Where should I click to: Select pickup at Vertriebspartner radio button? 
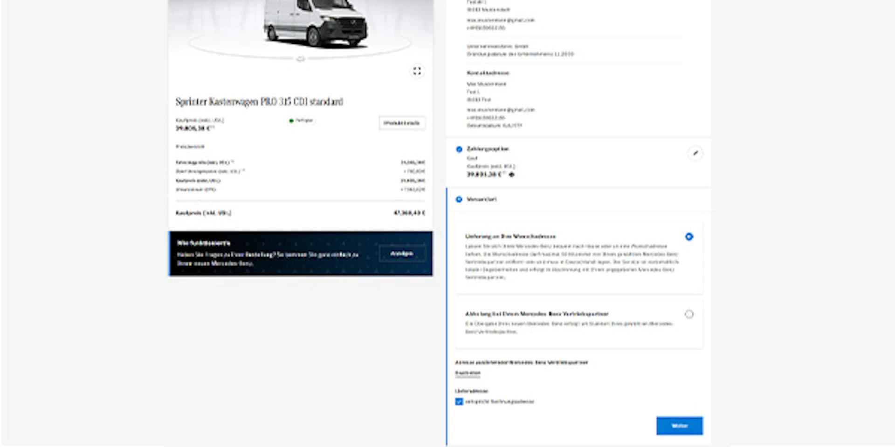pos(689,314)
